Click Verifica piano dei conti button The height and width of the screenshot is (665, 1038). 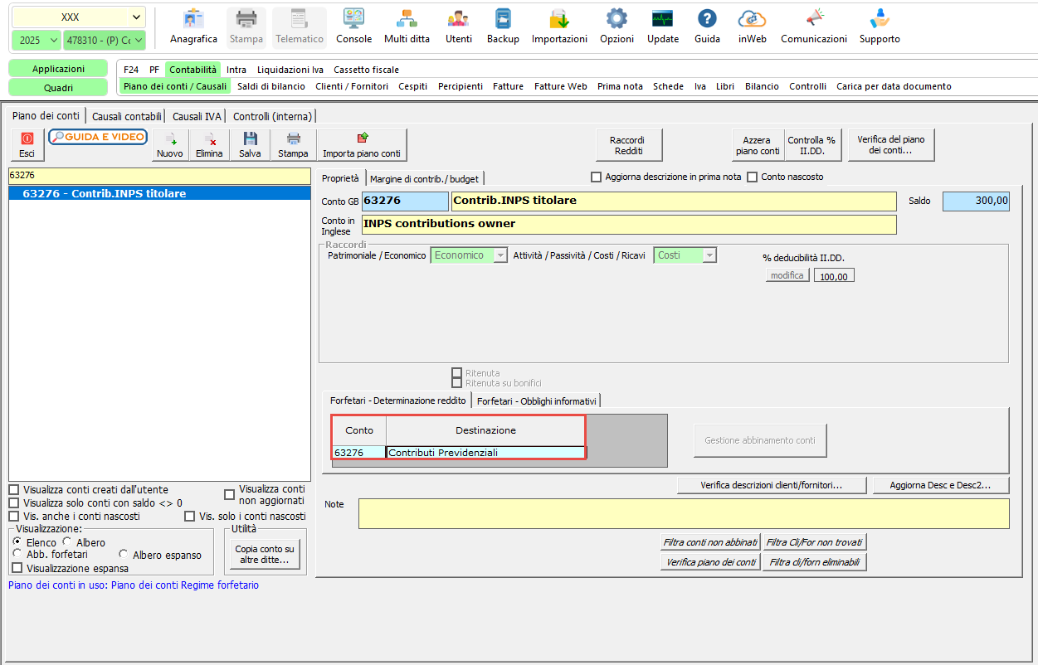(710, 562)
